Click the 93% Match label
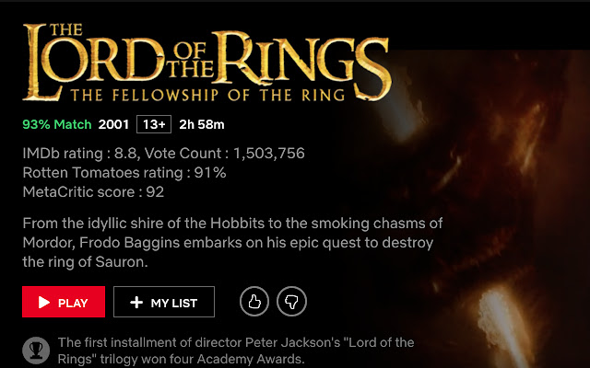 [x=57, y=124]
